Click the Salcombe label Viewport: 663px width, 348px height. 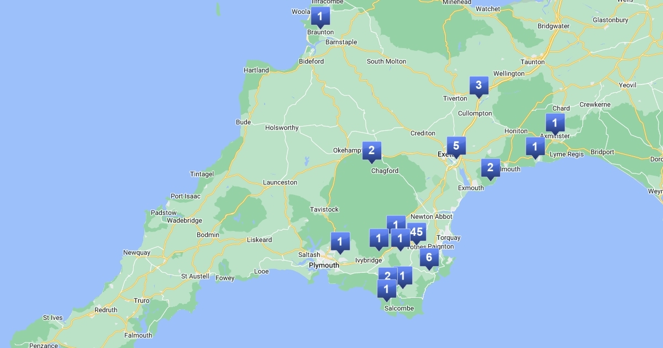tap(399, 308)
